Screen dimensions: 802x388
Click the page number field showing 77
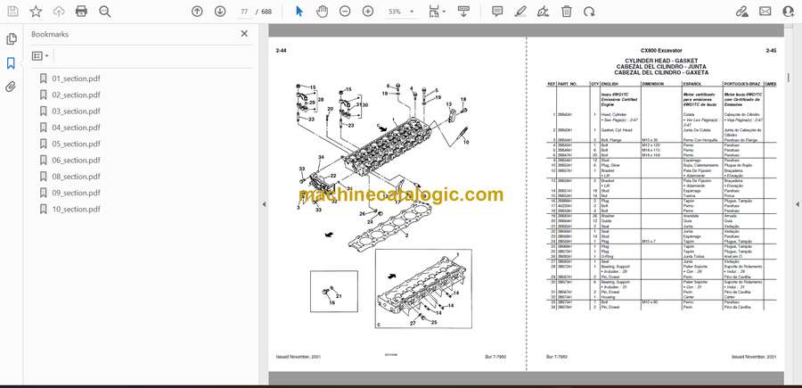coord(244,12)
